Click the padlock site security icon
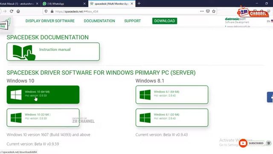This screenshot has width=273, height=154. pos(52,12)
